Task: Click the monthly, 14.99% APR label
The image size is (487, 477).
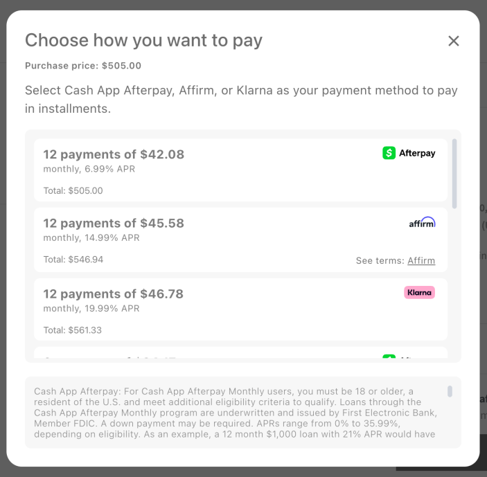Action: click(x=91, y=238)
